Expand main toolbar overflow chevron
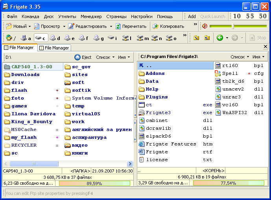The height and width of the screenshot is (200, 271). coord(195,24)
